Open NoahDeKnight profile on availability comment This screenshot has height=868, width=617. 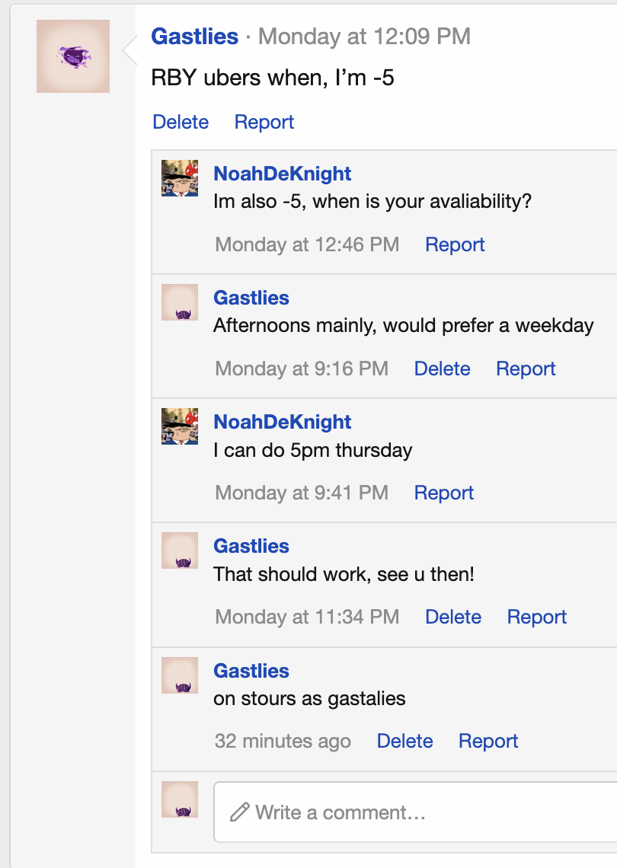283,174
